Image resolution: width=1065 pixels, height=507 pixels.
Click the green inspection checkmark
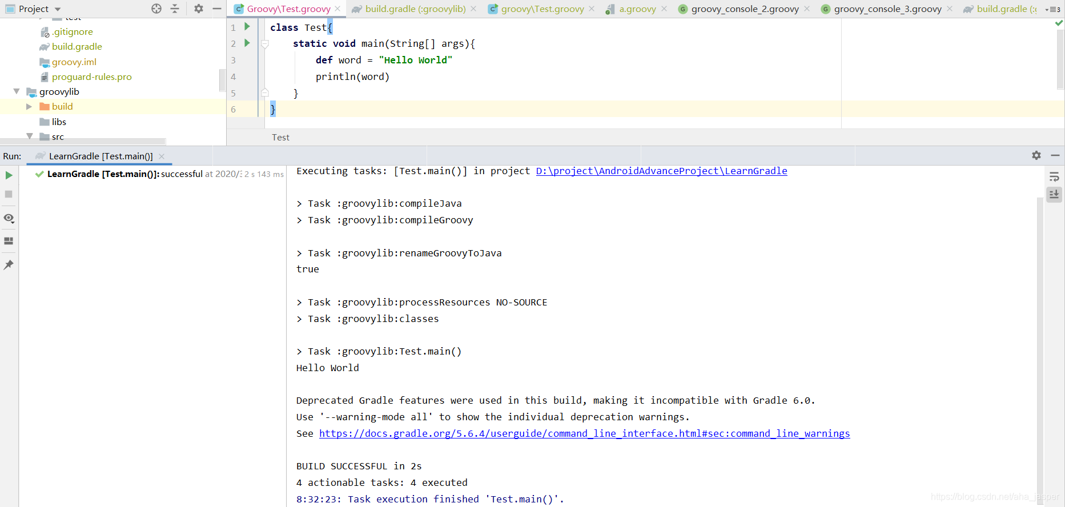[x=1059, y=23]
